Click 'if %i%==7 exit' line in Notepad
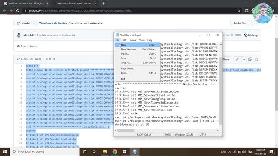 [x=126, y=114]
